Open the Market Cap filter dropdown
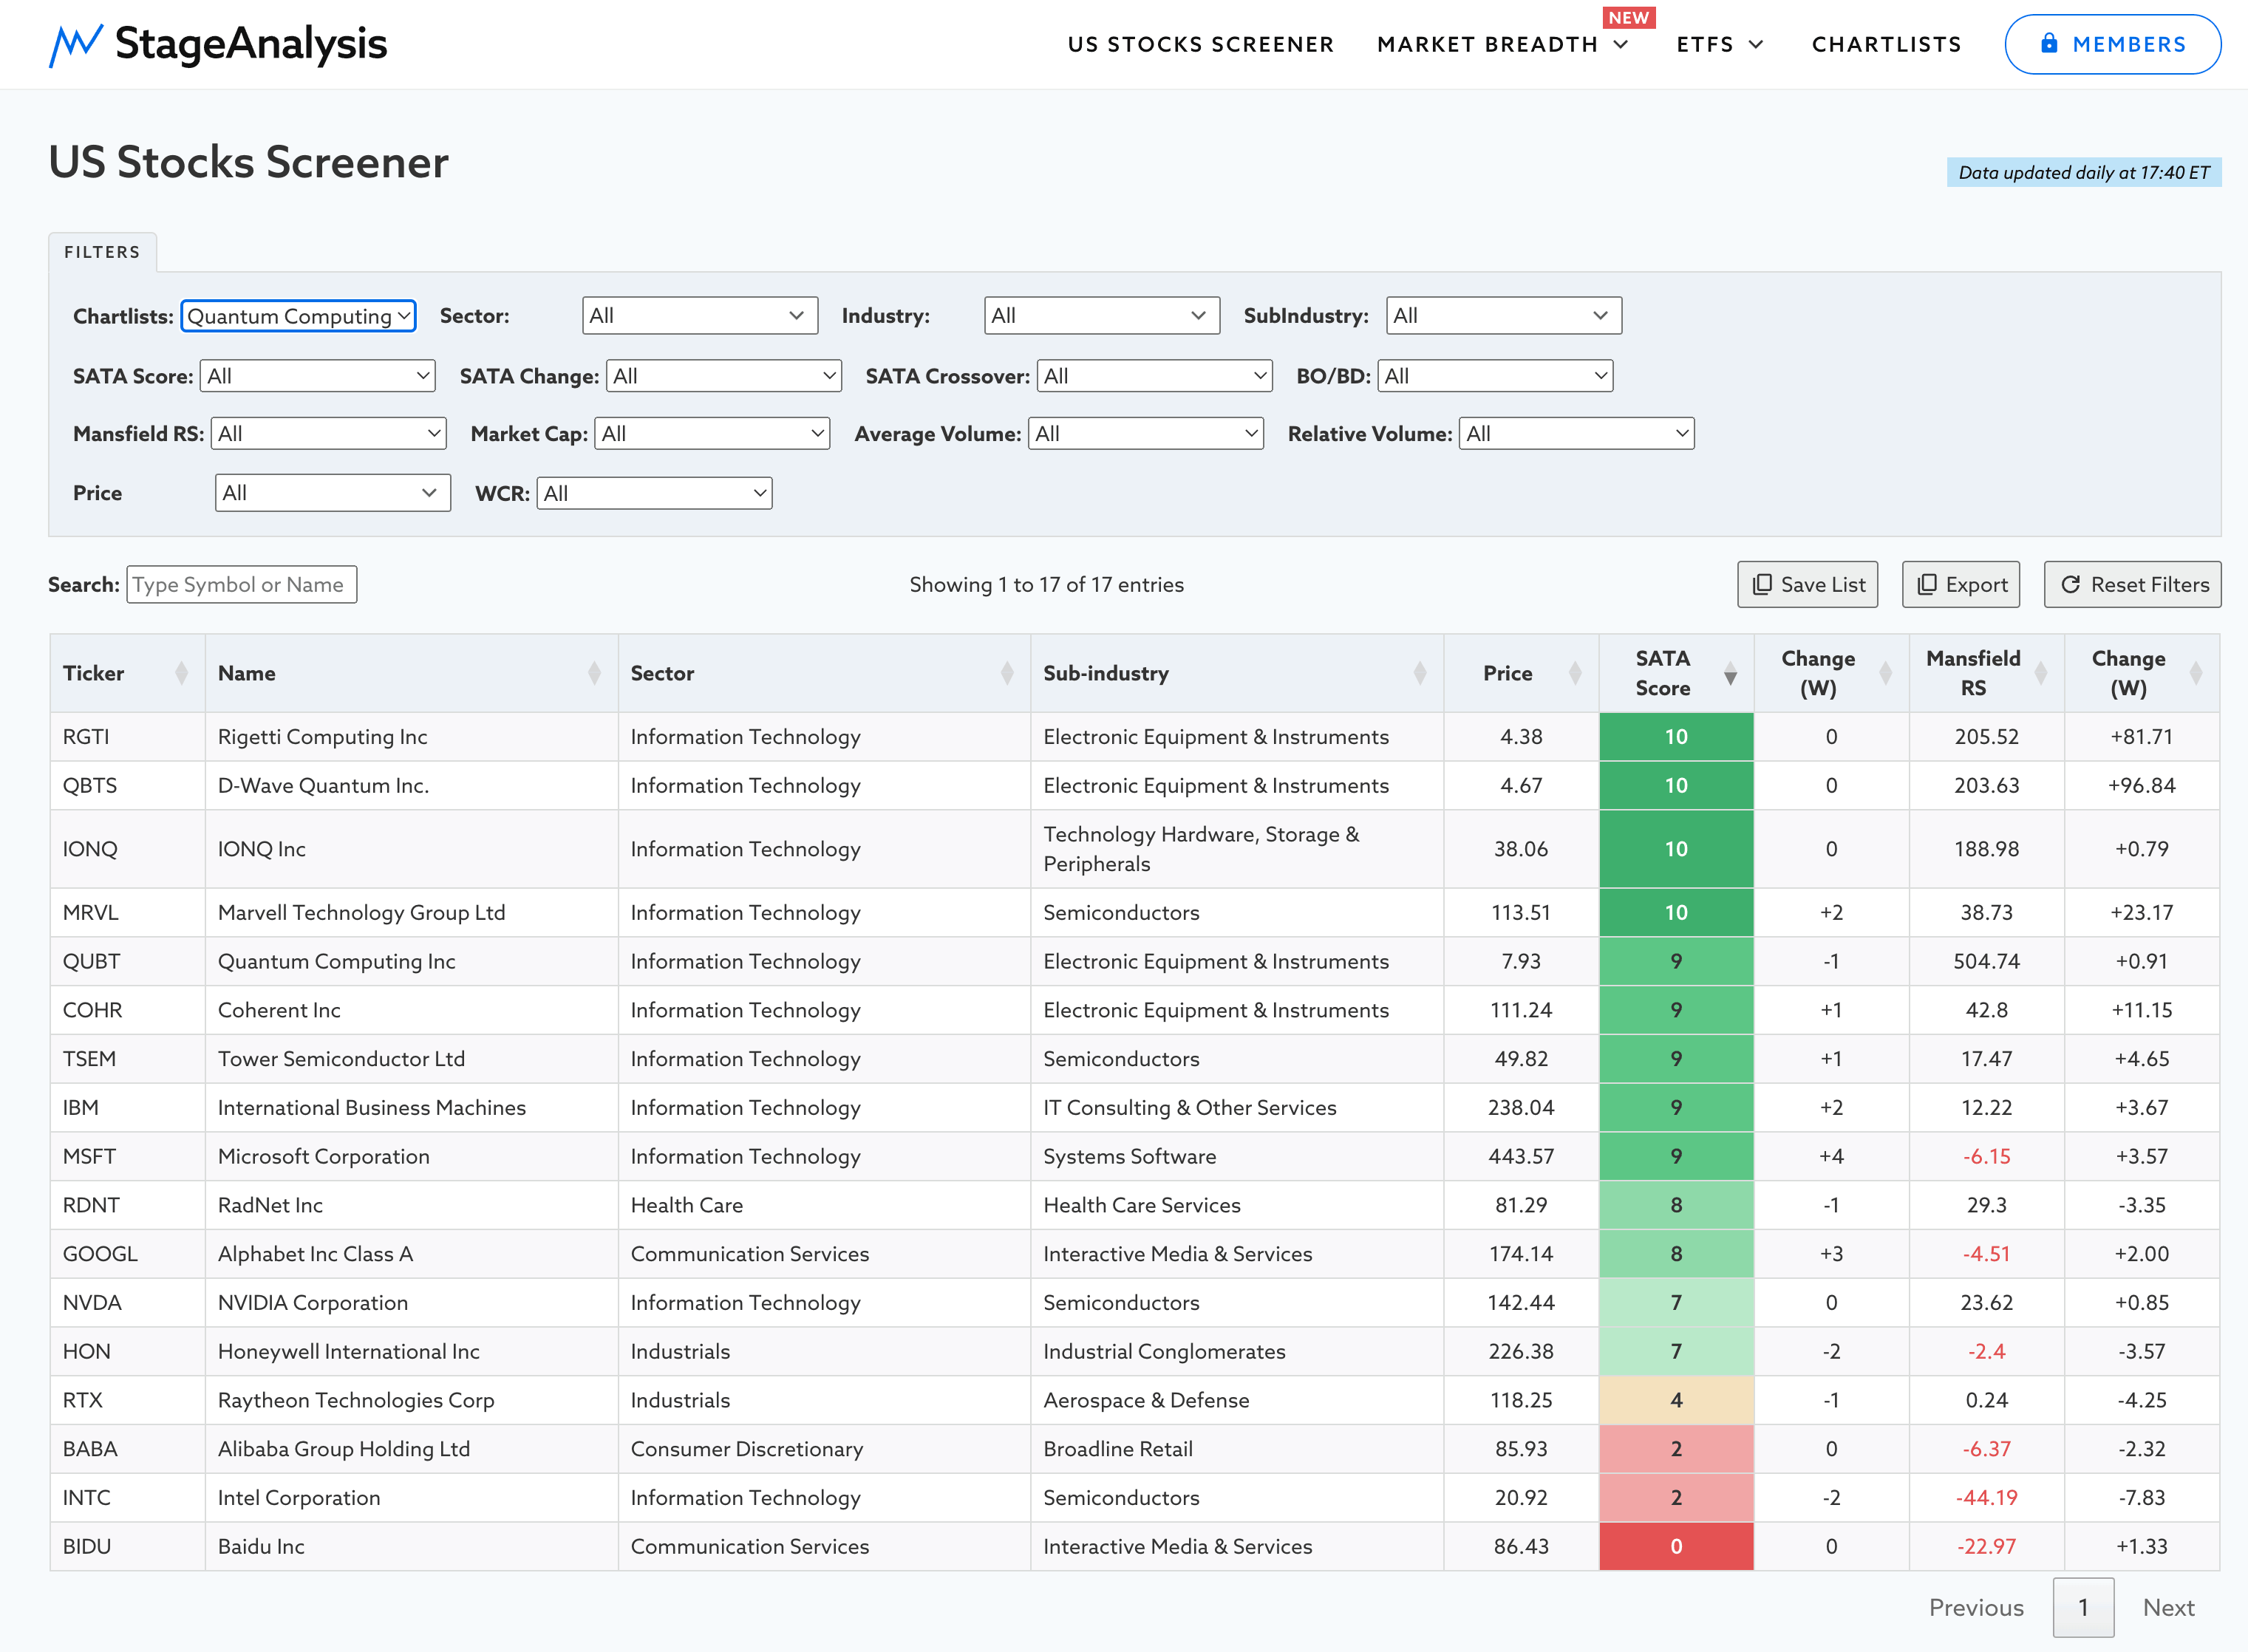 click(x=712, y=434)
